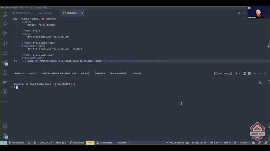
Task: Open the Search view in activity bar
Action: coord(5,24)
